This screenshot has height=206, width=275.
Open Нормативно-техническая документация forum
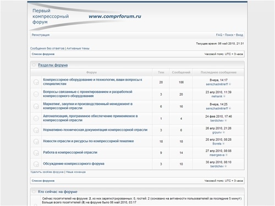[95, 130]
